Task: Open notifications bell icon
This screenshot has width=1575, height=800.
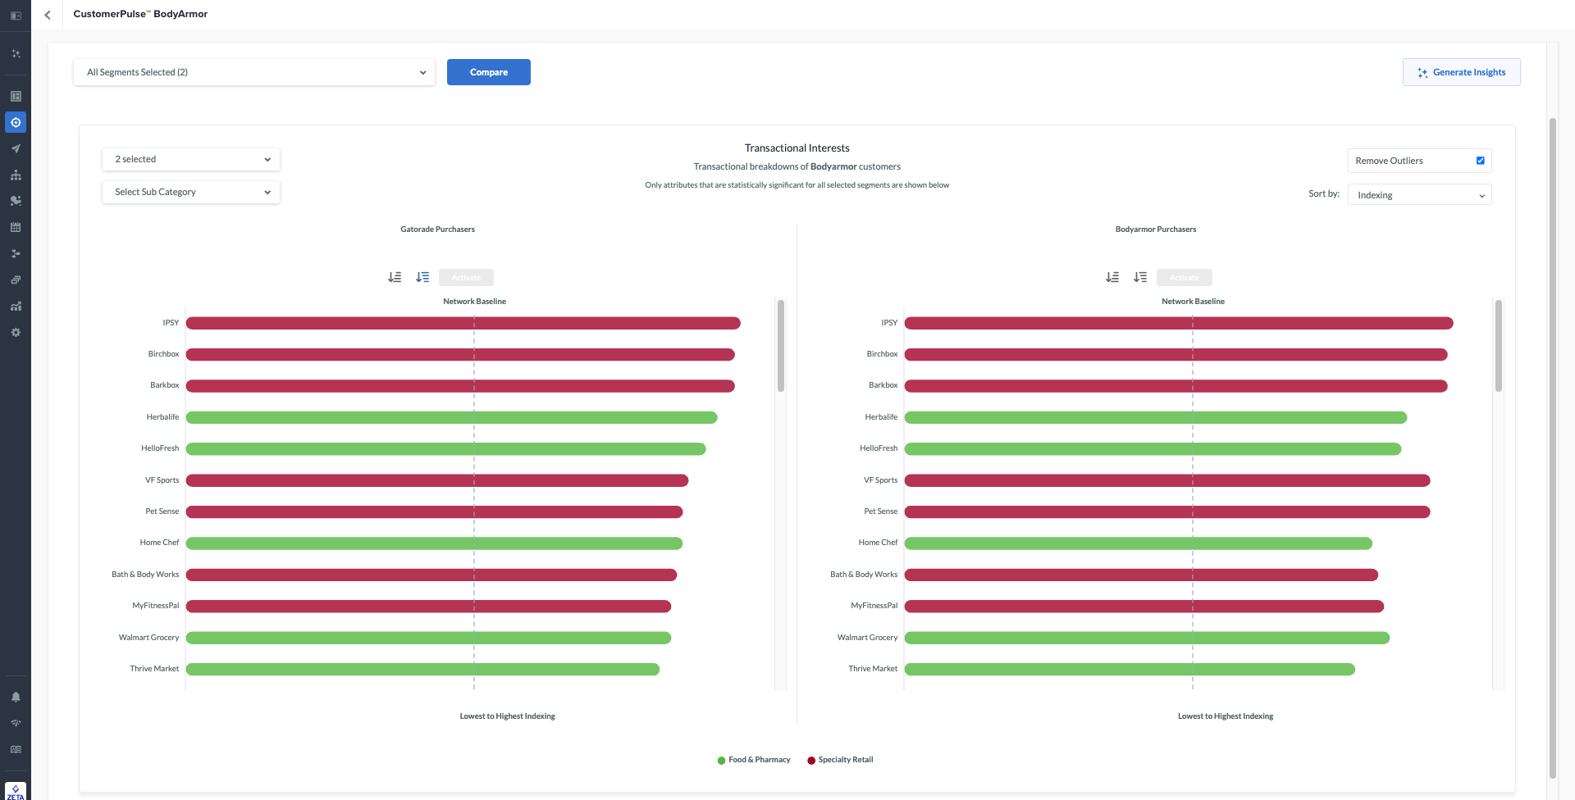Action: click(16, 697)
